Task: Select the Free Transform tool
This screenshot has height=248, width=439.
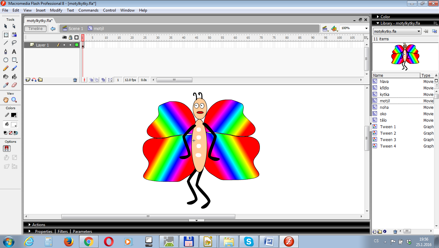Action: tap(6, 35)
